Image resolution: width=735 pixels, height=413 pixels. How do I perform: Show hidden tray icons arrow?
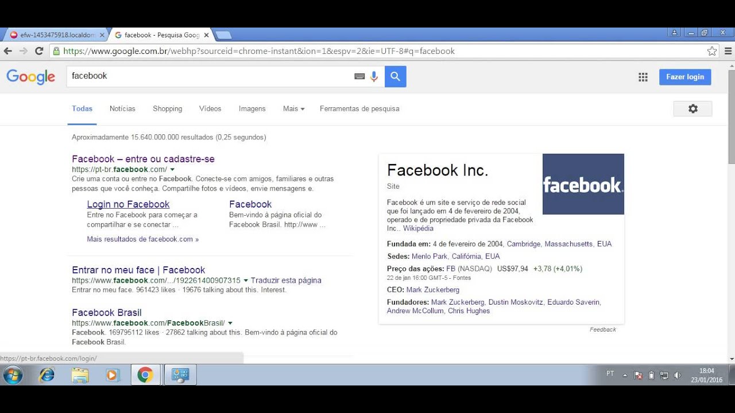625,375
